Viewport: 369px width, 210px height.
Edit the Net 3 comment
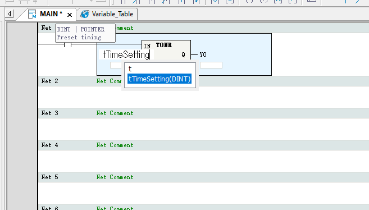(115, 113)
